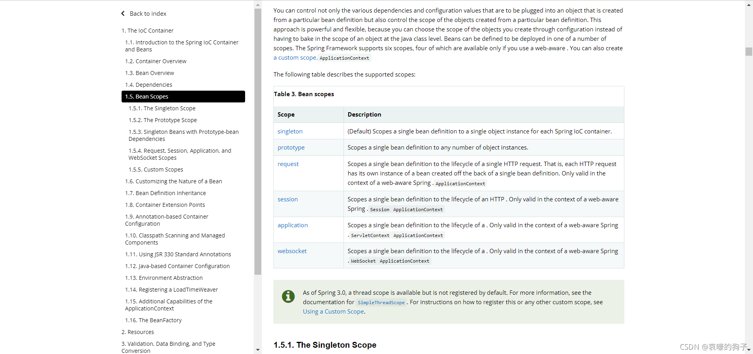Open 1.10 Classpath Scanning and Managed Components

(175, 239)
